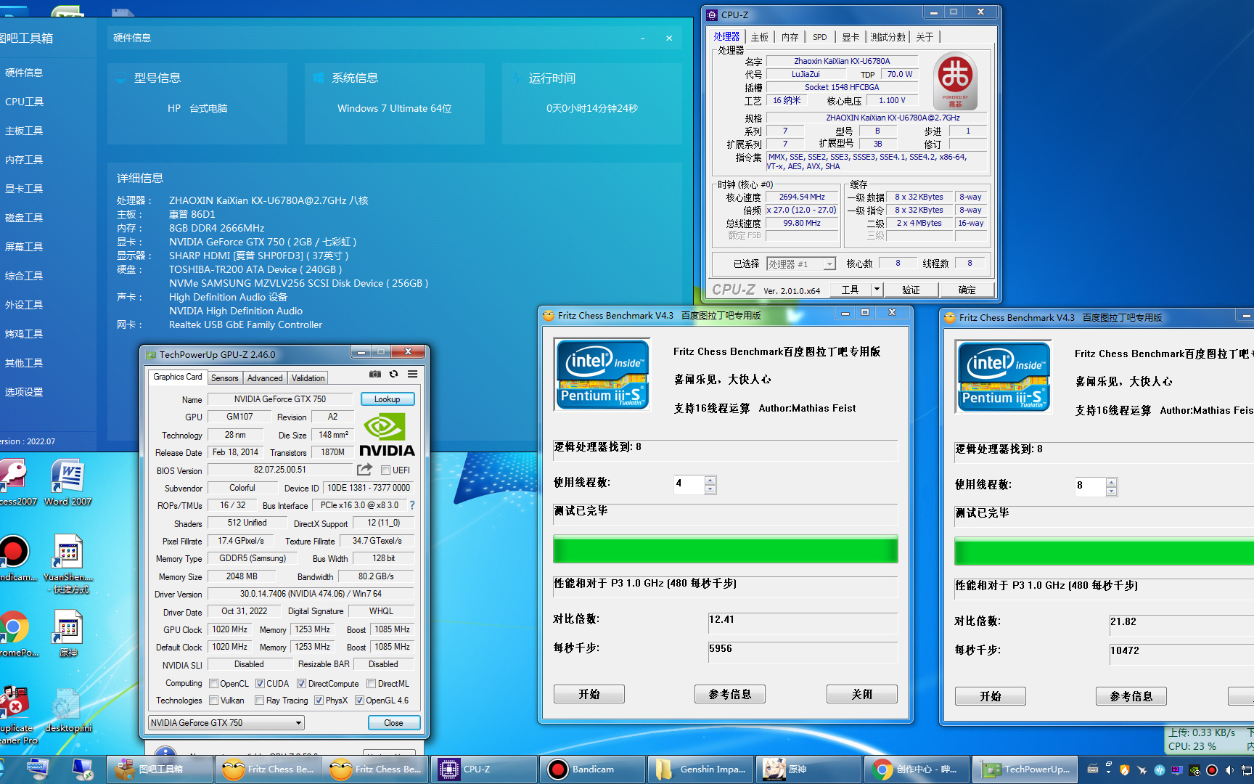Increase thread count in left Fritz window
This screenshot has height=784, width=1254.
click(x=710, y=480)
